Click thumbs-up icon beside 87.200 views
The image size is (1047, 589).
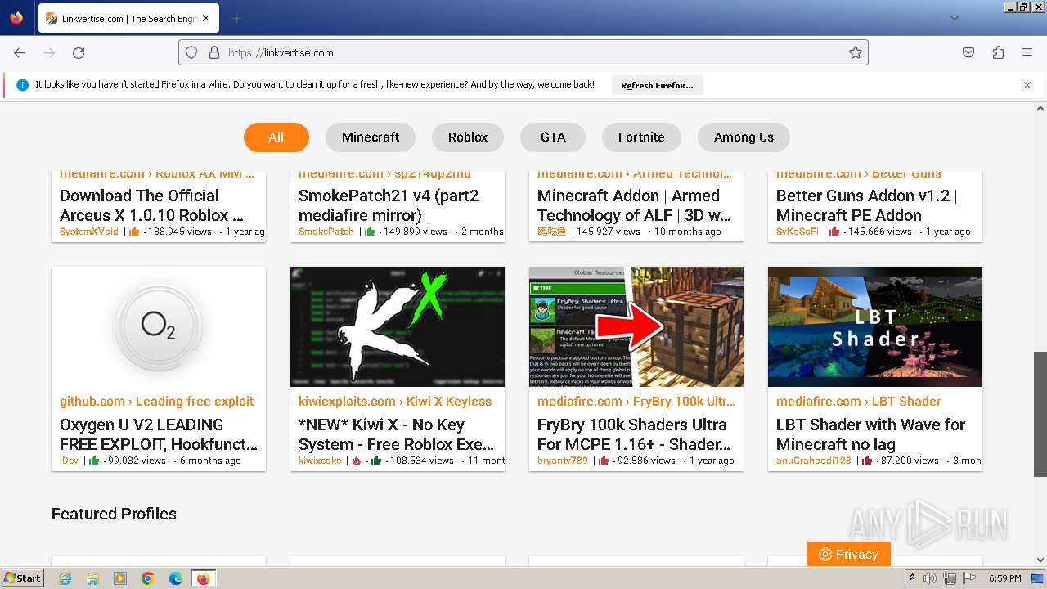coord(866,461)
